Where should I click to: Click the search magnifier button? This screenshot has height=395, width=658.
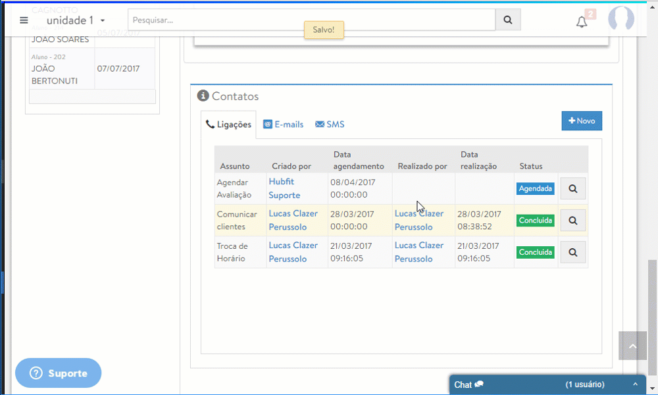click(x=507, y=20)
